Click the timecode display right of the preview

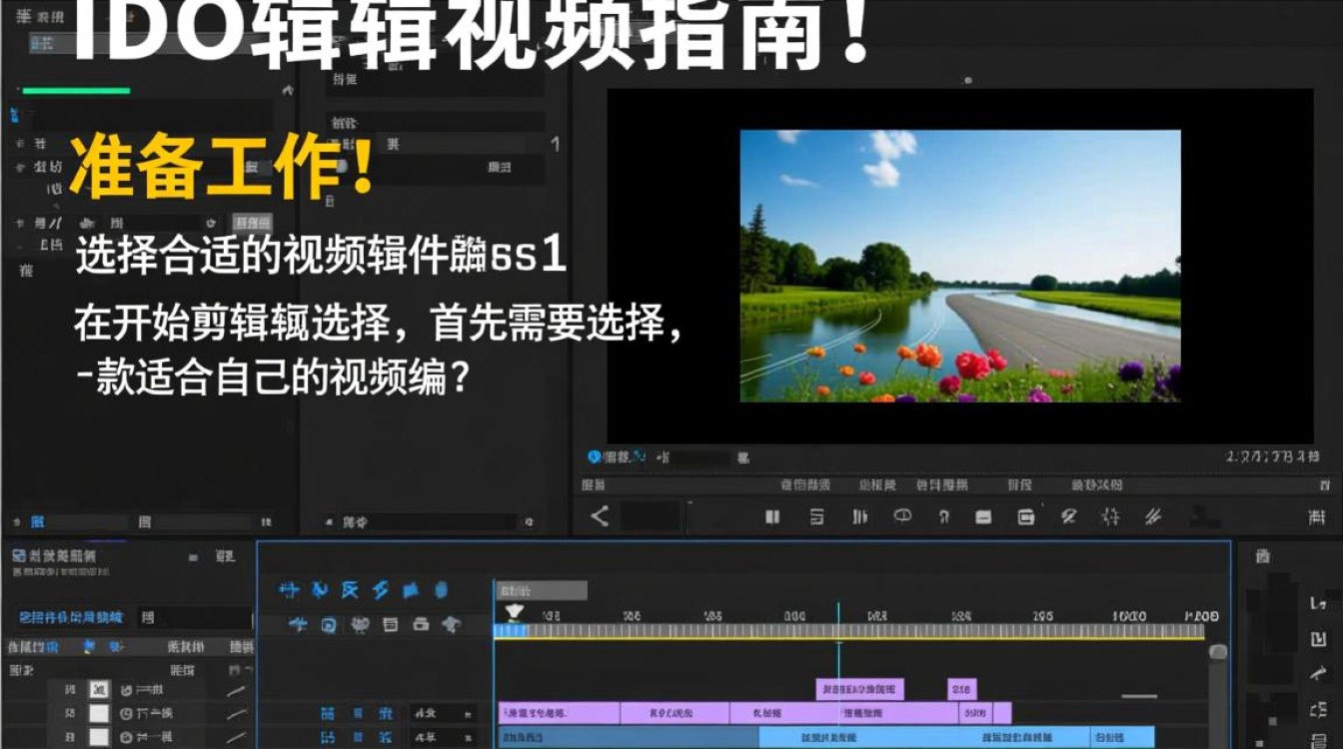pyautogui.click(x=1273, y=456)
